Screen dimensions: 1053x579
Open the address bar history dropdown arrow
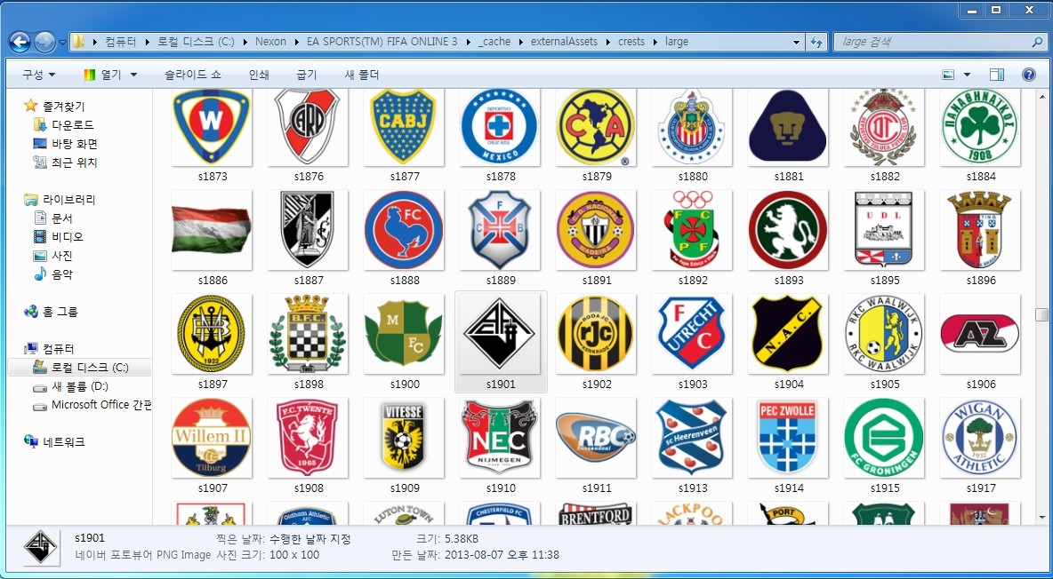797,42
